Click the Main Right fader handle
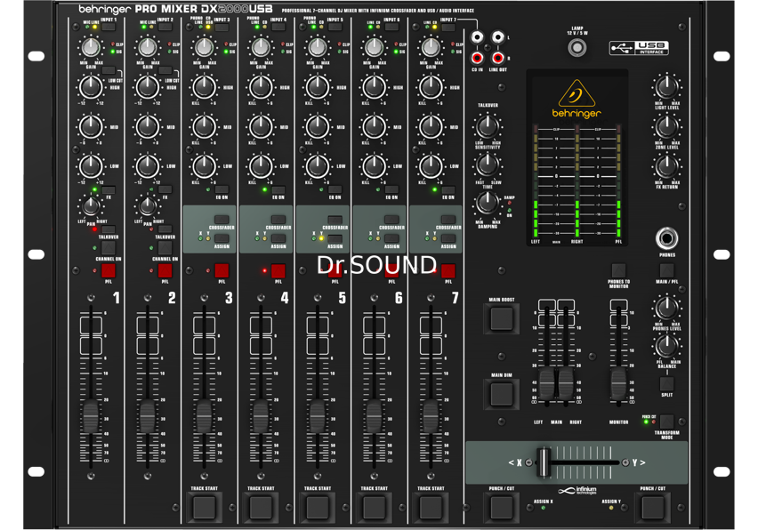Viewport: 758px width, 530px height. coord(566,383)
